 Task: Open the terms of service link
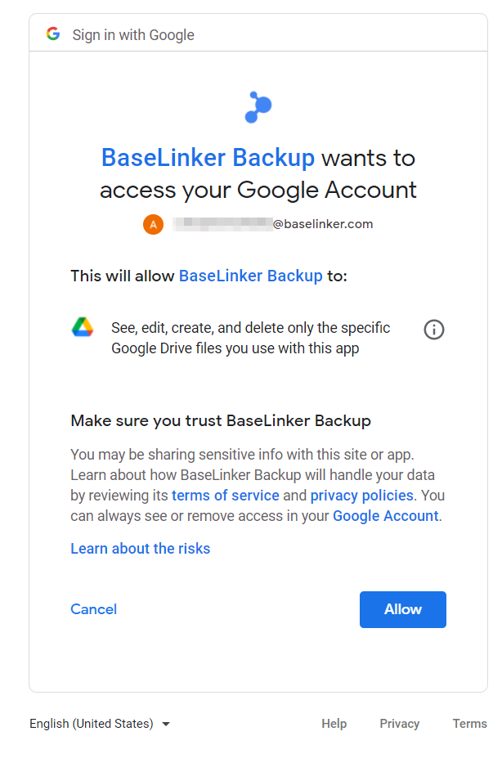pyautogui.click(x=226, y=496)
